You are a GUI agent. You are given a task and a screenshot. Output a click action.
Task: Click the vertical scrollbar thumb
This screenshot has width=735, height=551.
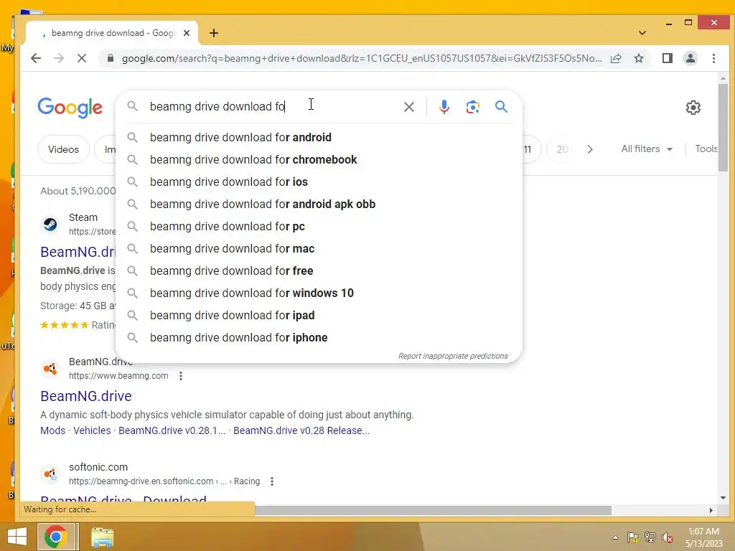click(x=723, y=128)
